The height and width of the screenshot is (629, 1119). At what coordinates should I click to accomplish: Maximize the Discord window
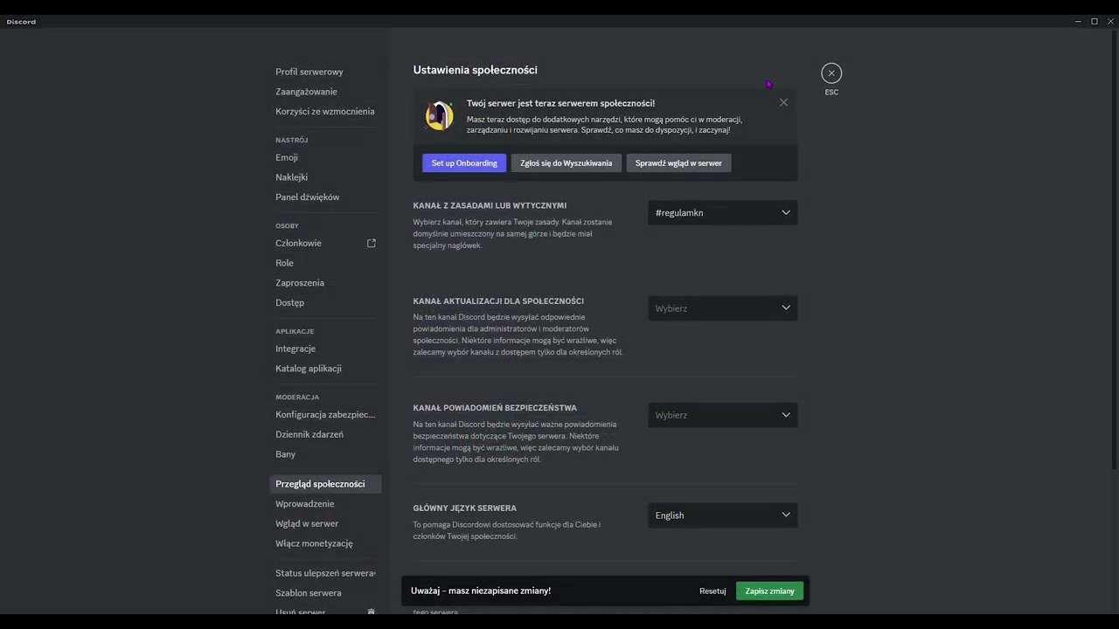click(x=1095, y=21)
